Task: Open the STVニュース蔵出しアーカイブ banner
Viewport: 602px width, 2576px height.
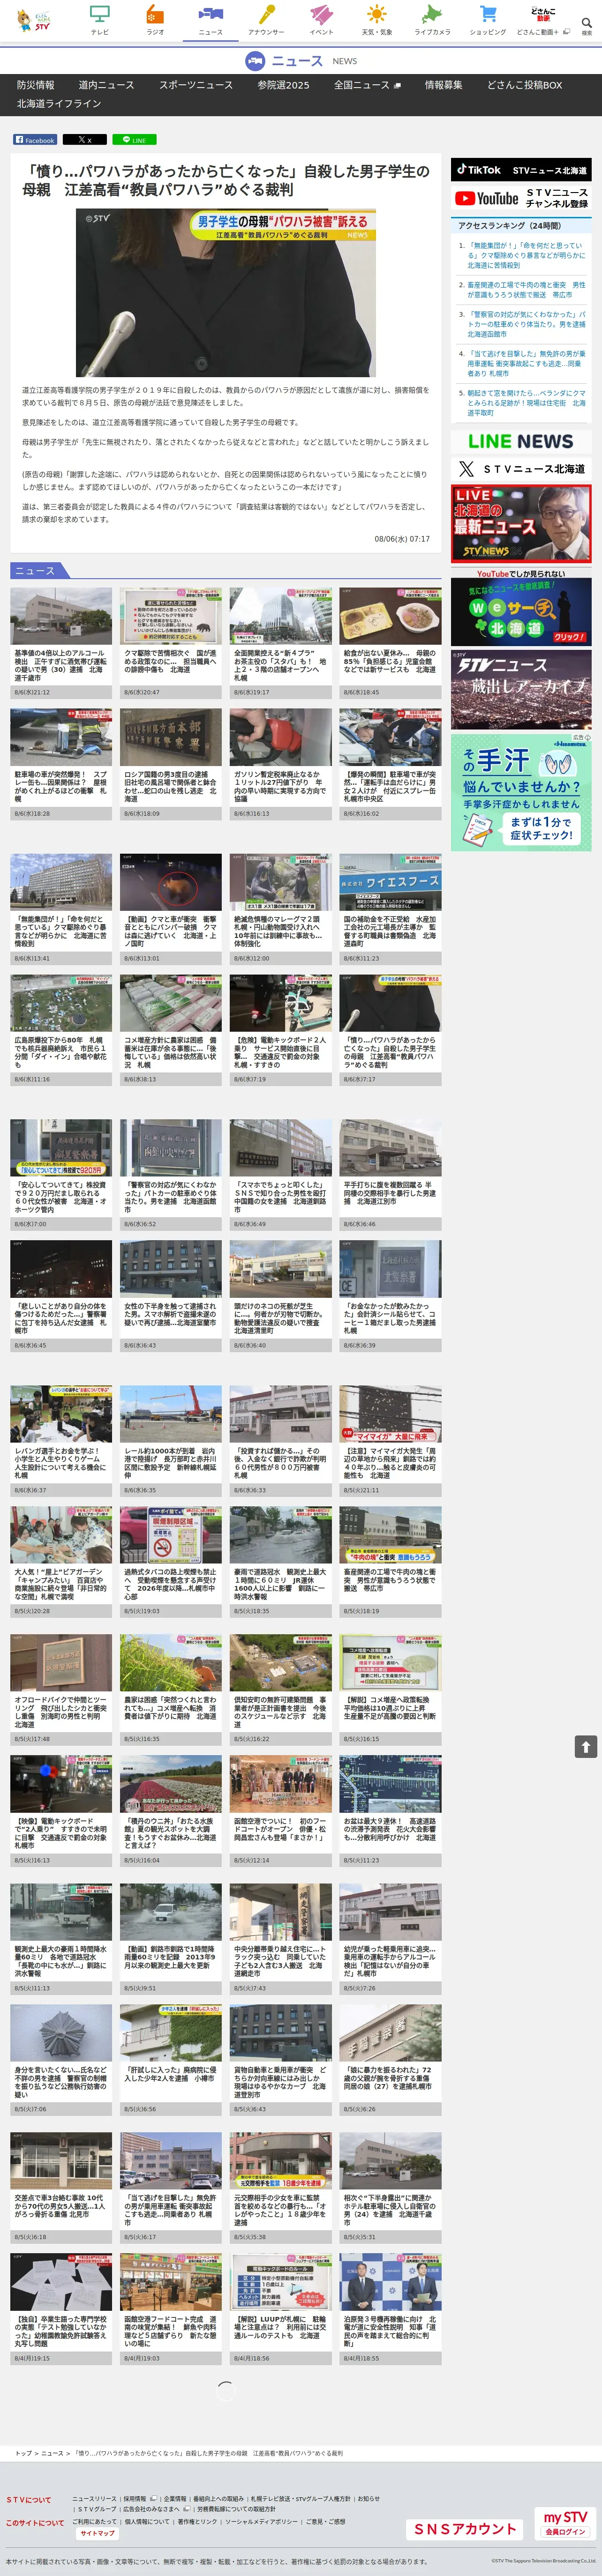Action: pyautogui.click(x=521, y=689)
